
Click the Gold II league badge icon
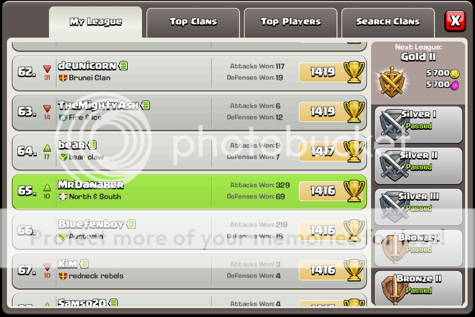[391, 82]
